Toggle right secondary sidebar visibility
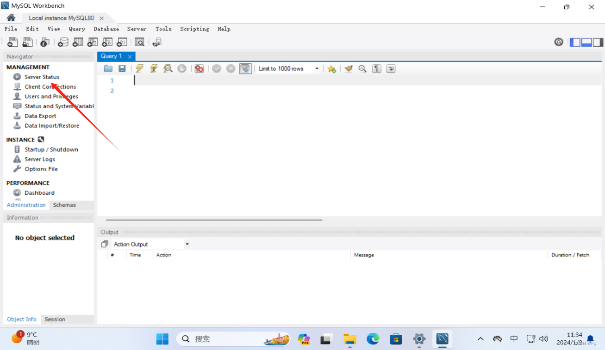Image resolution: width=605 pixels, height=350 pixels. [x=598, y=42]
